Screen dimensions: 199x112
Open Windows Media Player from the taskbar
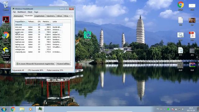30,109
